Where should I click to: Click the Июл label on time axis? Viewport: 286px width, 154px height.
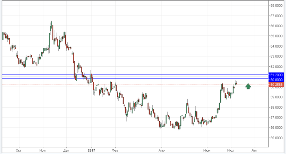[x=230, y=150]
